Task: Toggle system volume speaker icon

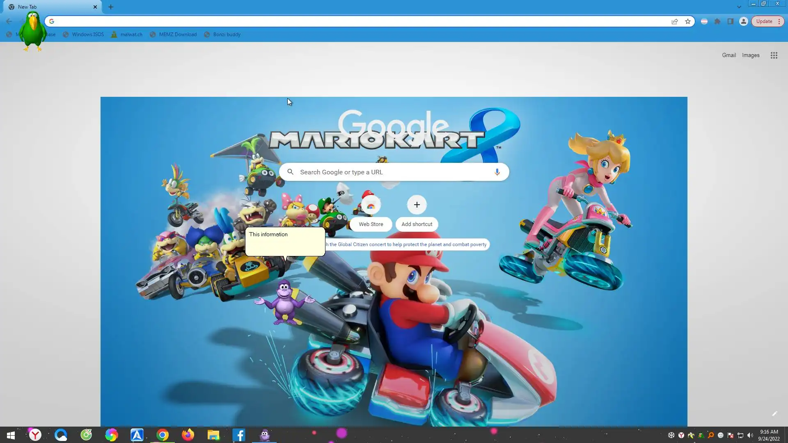Action: [750, 435]
